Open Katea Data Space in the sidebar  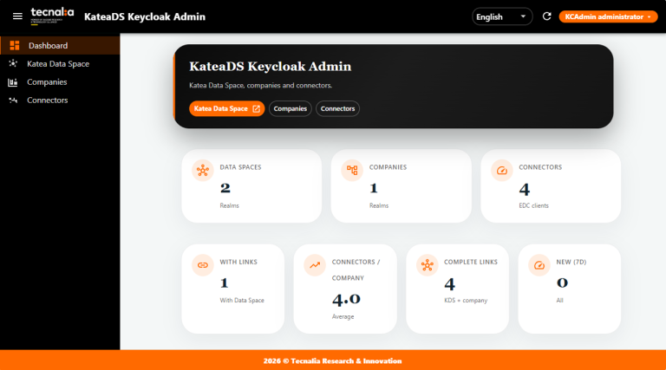click(60, 63)
